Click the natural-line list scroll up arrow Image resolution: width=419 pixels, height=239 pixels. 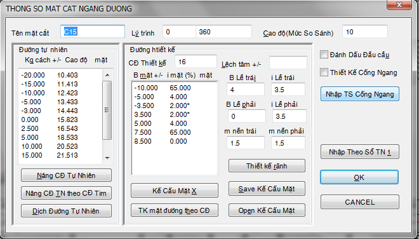tap(107, 75)
